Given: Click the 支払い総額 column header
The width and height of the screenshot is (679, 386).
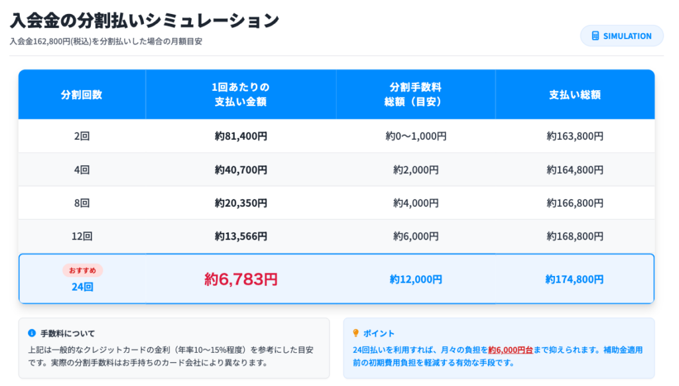Looking at the screenshot, I should (574, 94).
